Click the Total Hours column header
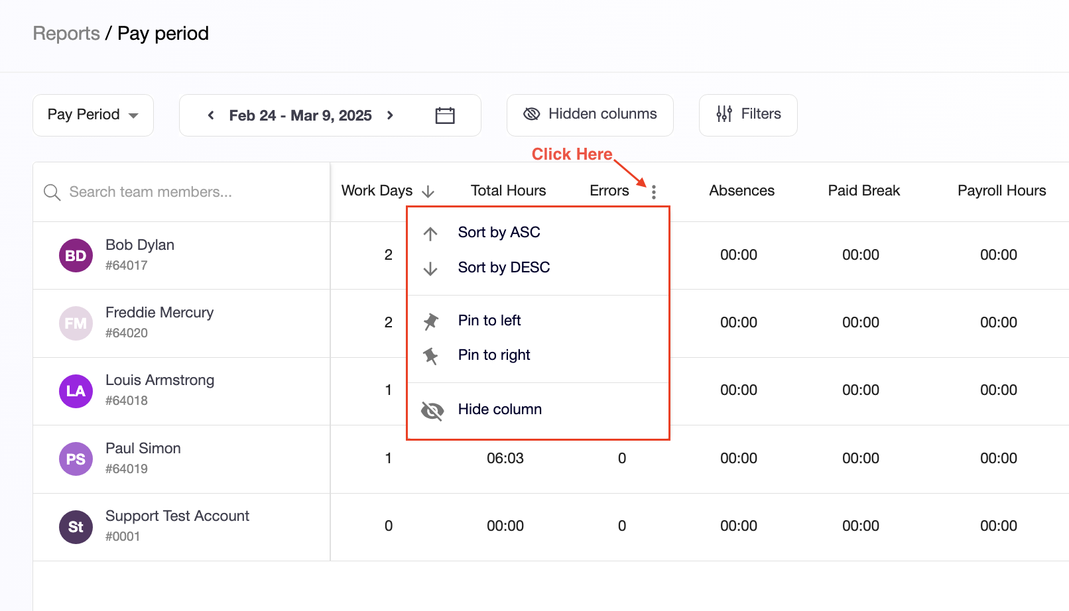The height and width of the screenshot is (611, 1069). click(x=509, y=191)
